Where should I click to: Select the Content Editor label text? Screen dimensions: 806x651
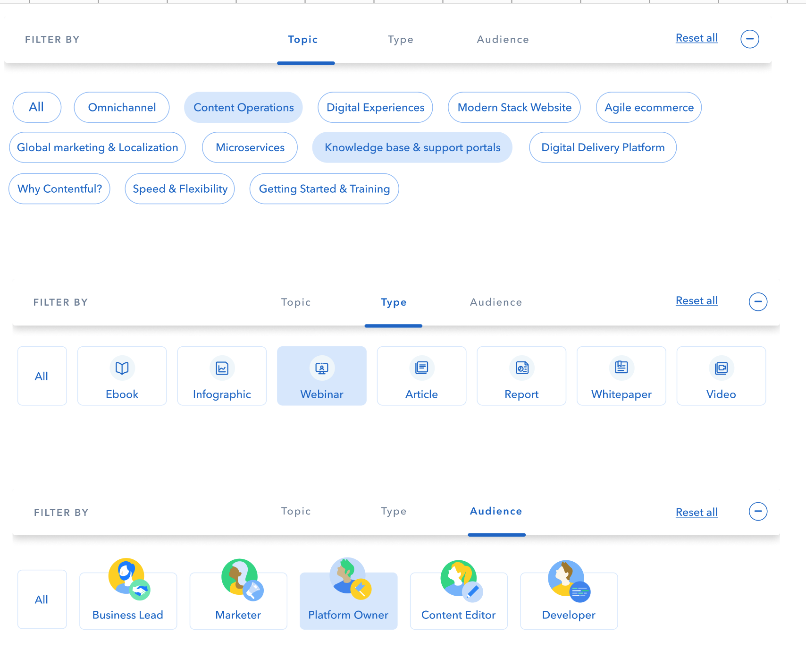(459, 615)
